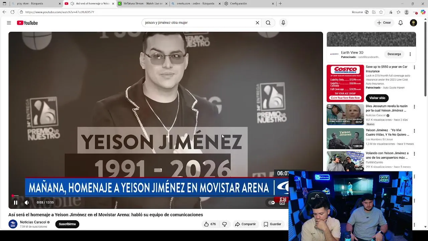
Task: Open the YouTube account avatar menu
Action: click(414, 23)
